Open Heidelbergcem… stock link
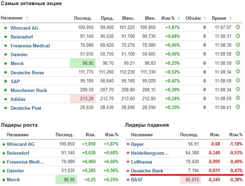245x186 pixels. (x=150, y=153)
